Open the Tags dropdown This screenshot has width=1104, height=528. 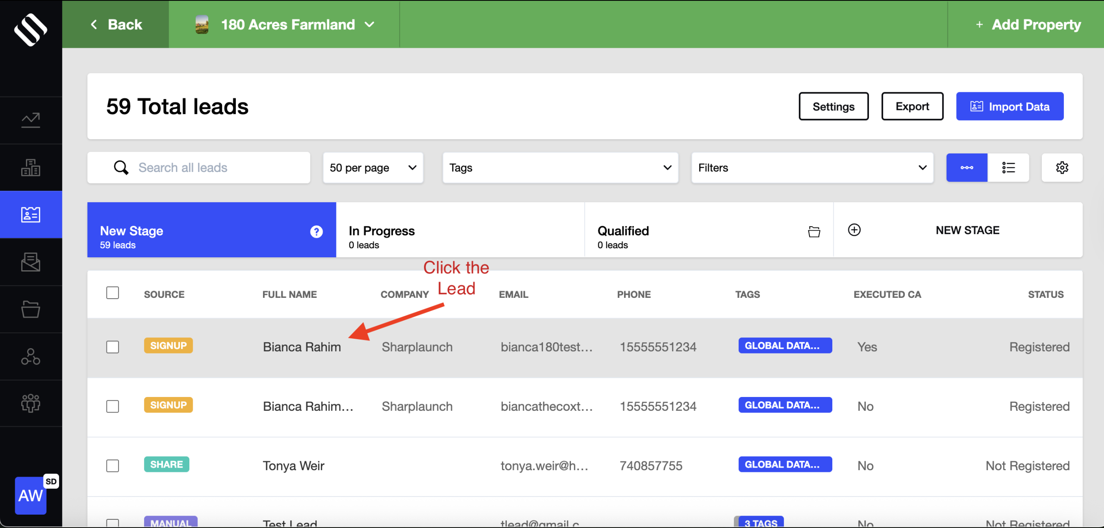(x=560, y=168)
